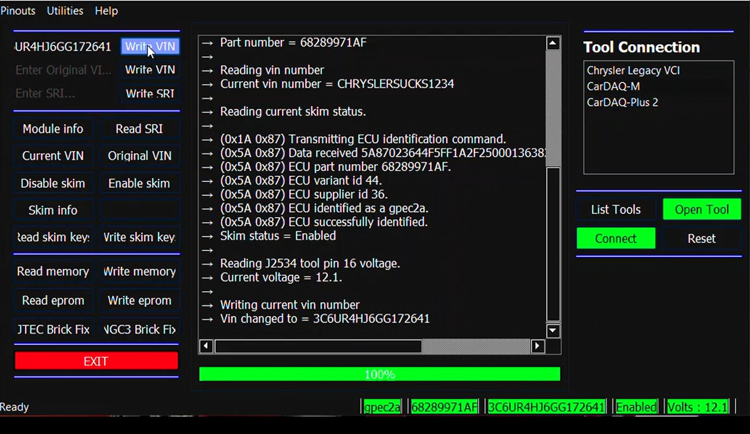Focus the Enter Original VIN field
The height and width of the screenshot is (434, 750).
(64, 70)
